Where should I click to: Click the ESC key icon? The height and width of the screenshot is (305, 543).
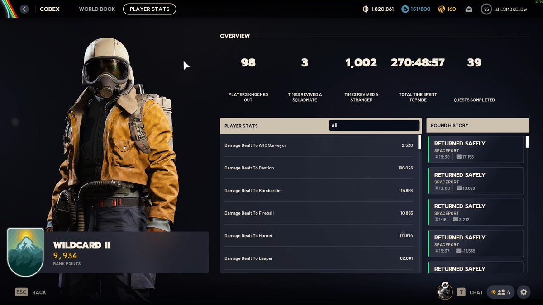[x=21, y=292]
